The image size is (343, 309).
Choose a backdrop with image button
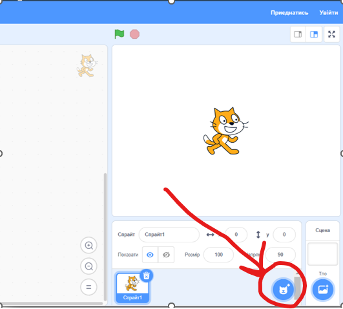tap(323, 290)
